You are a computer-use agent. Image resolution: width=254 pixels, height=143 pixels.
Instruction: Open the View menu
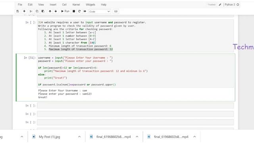41,4
